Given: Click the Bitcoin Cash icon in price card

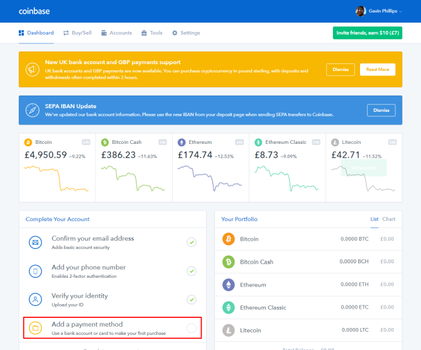Looking at the screenshot, I should (105, 142).
